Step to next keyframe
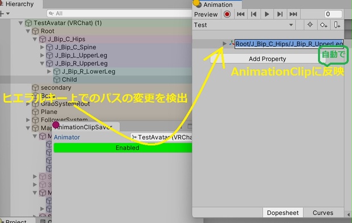This screenshot has width=352, height=223. point(280,14)
